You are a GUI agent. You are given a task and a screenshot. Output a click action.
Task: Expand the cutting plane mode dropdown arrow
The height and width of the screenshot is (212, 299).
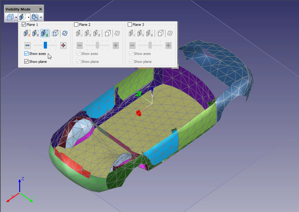click(28, 17)
